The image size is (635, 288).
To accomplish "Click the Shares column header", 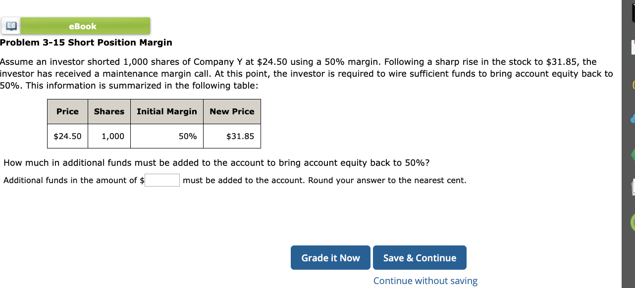I will [x=108, y=111].
